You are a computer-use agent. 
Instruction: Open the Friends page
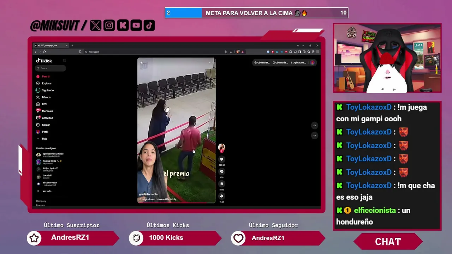43,97
